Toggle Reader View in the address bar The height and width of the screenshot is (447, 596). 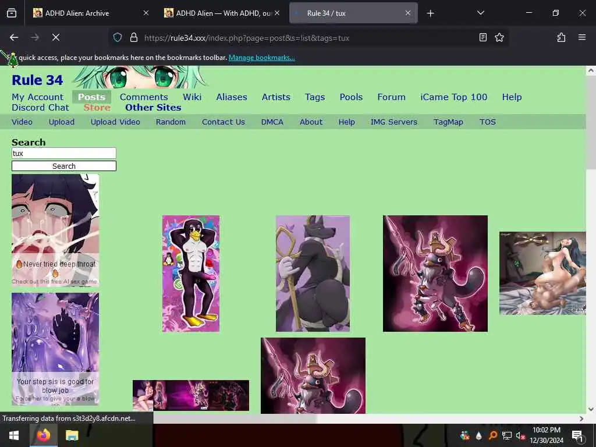(483, 37)
